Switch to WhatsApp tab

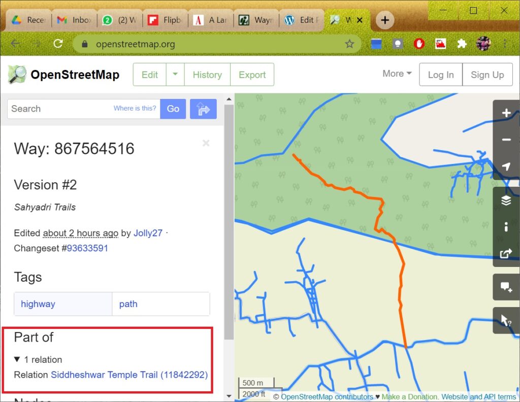(x=119, y=20)
